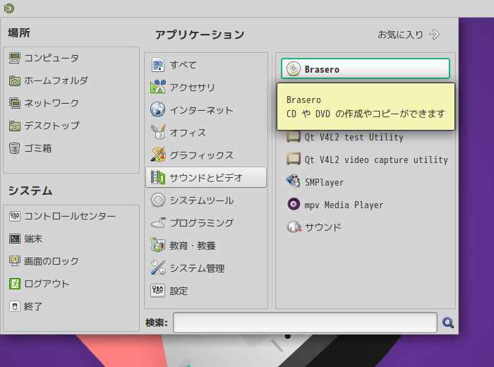Click the コントロールセンター label

[70, 216]
